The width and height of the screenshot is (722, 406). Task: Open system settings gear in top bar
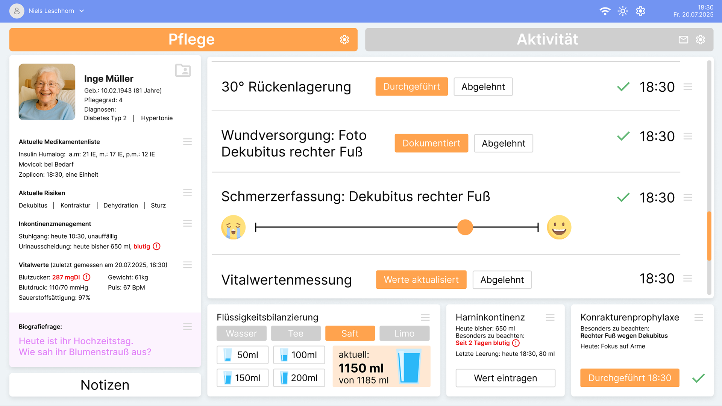coord(640,11)
